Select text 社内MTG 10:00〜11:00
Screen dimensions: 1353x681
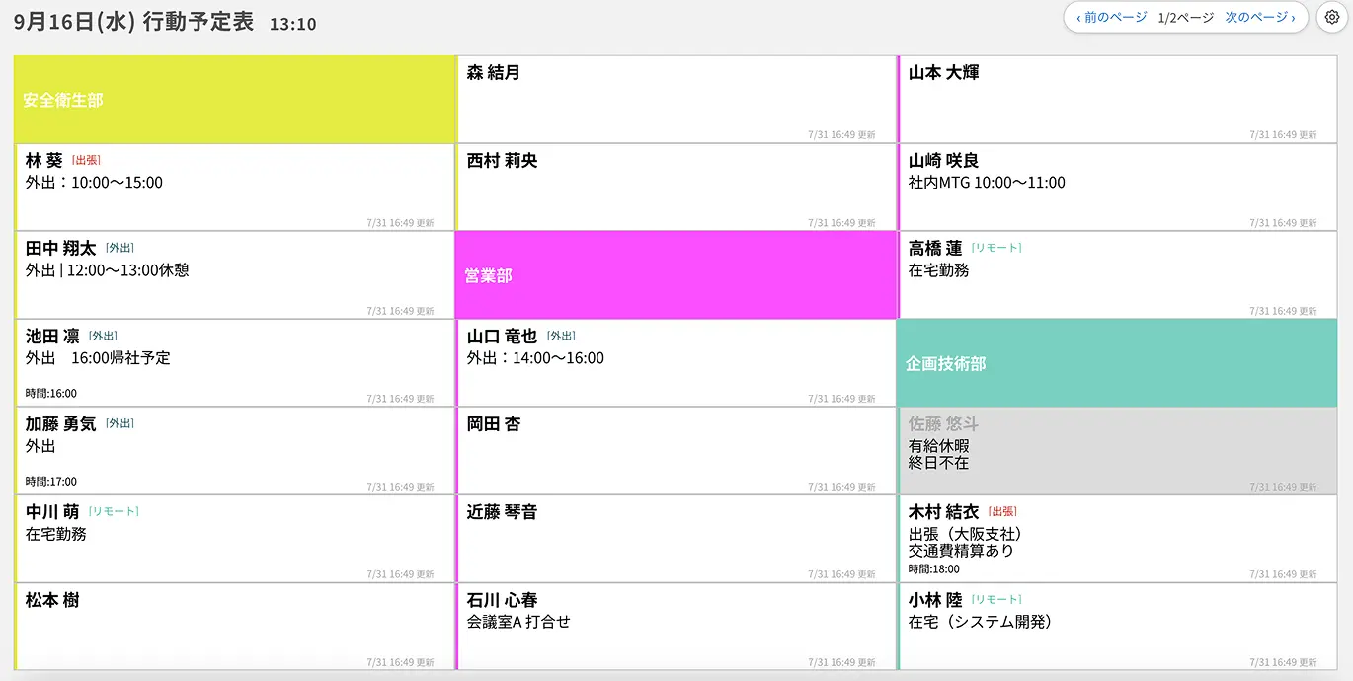tap(987, 182)
